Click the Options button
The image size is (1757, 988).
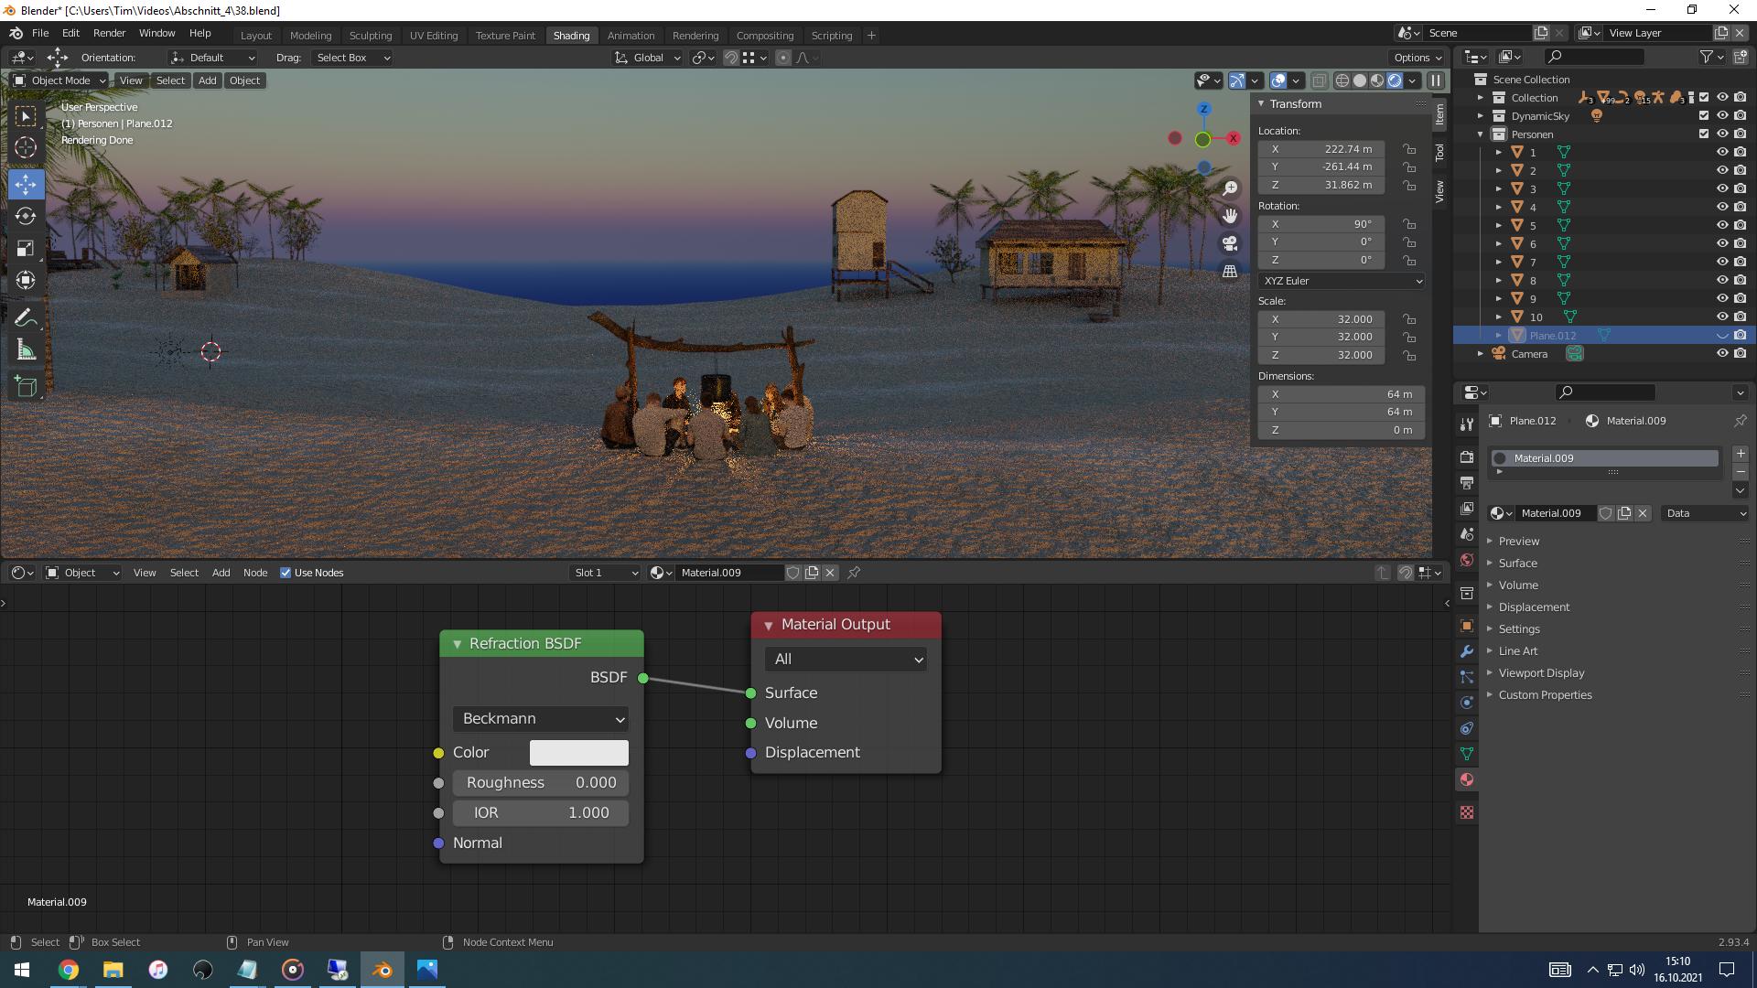(1417, 58)
